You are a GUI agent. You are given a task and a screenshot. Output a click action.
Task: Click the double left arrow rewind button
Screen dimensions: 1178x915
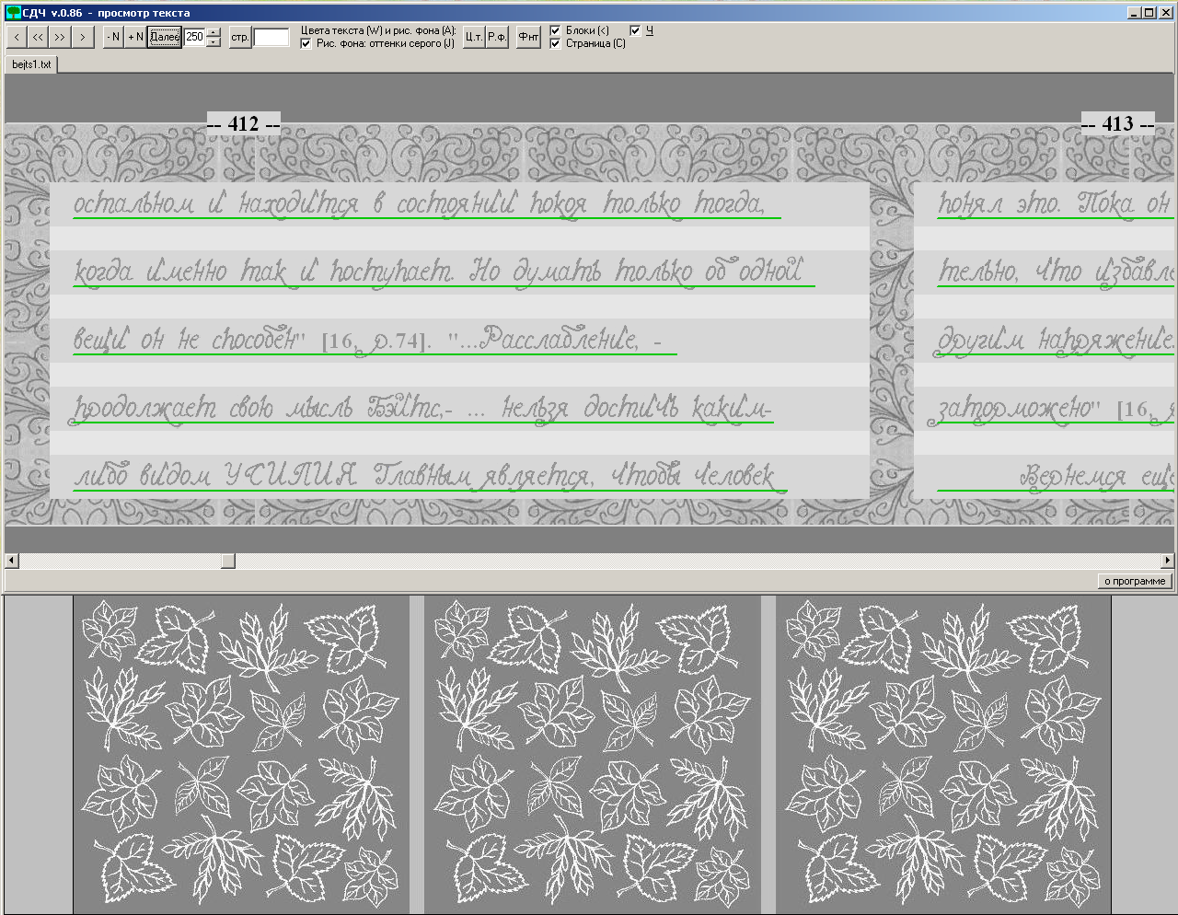point(38,37)
